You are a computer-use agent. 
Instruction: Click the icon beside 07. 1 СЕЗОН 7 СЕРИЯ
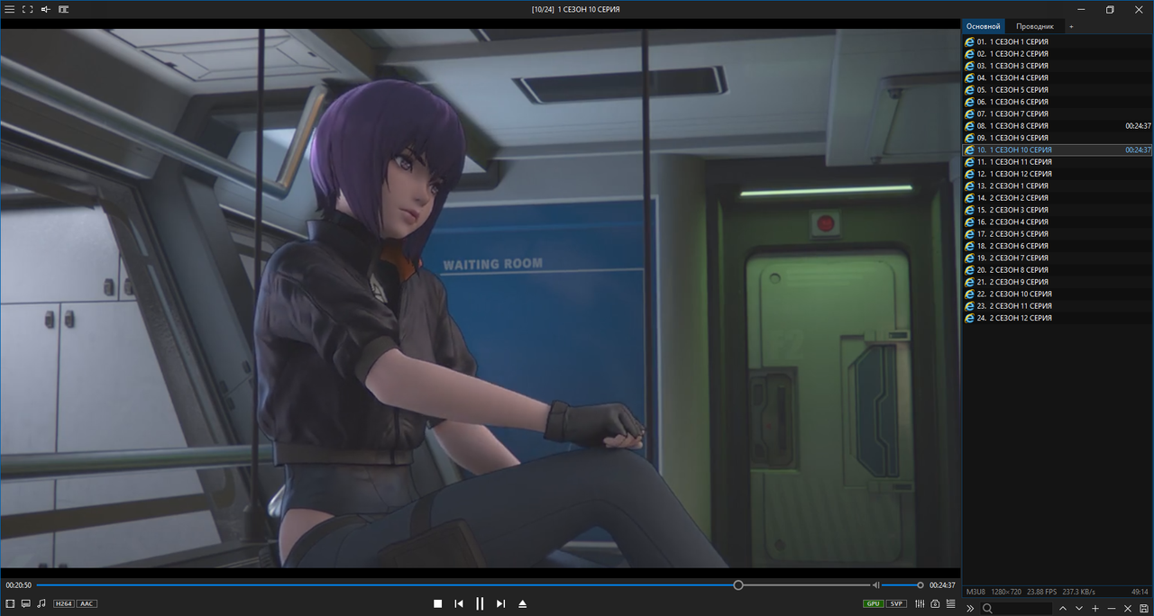point(969,113)
